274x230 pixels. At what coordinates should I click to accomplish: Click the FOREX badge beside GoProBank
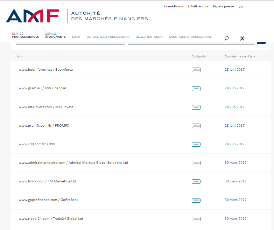pos(196,200)
